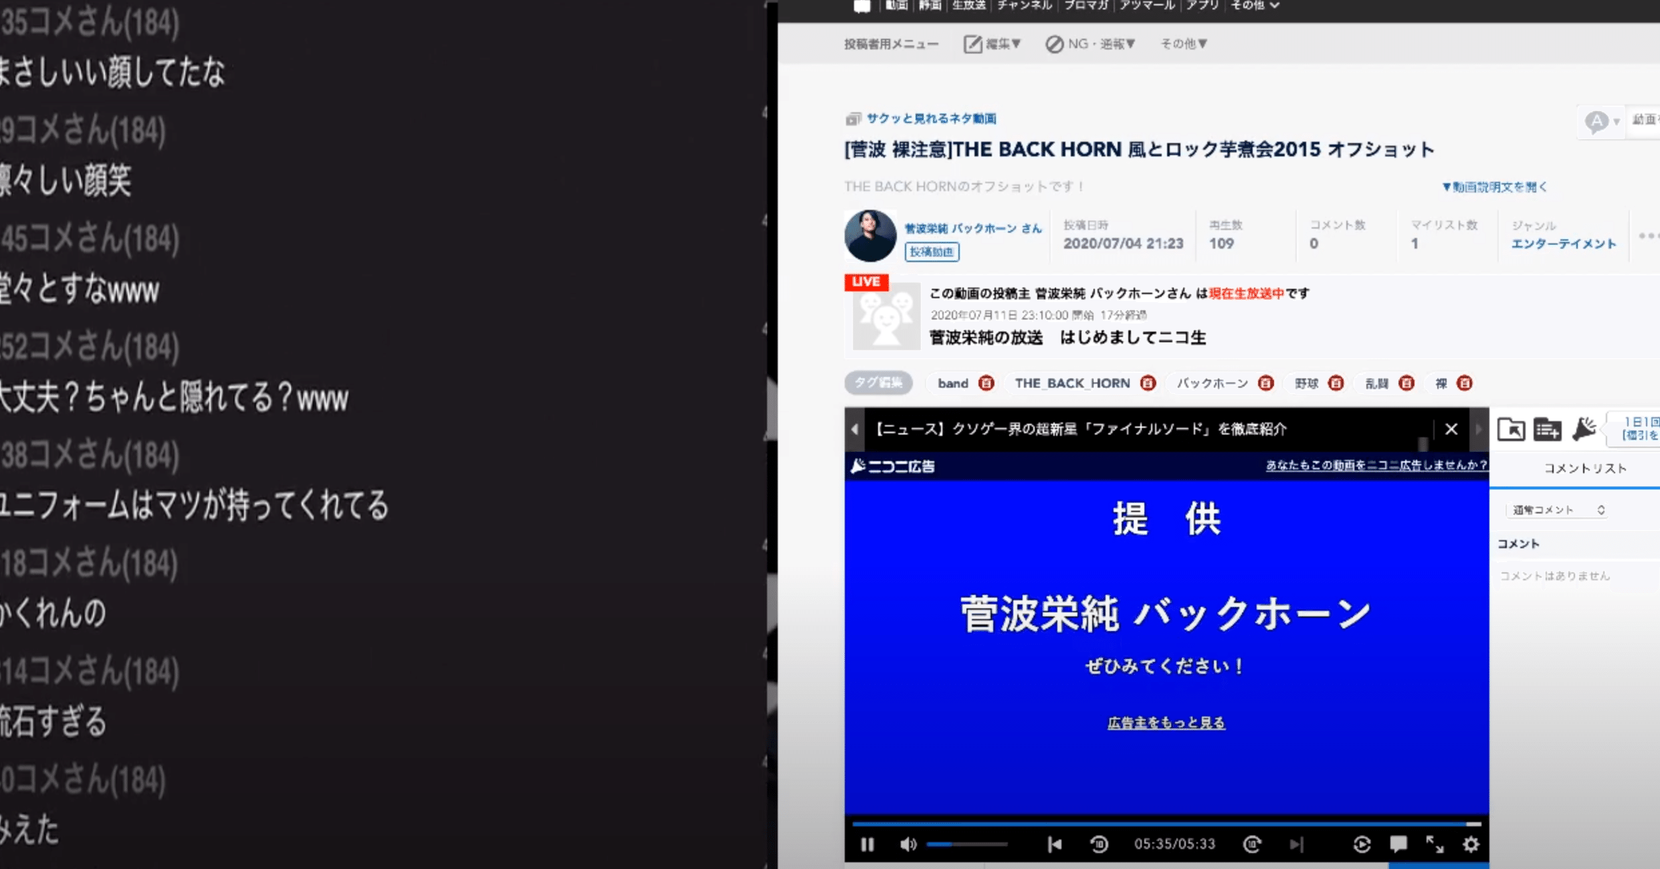Remove the 野球 tag
Image resolution: width=1660 pixels, height=869 pixels.
click(x=1336, y=383)
